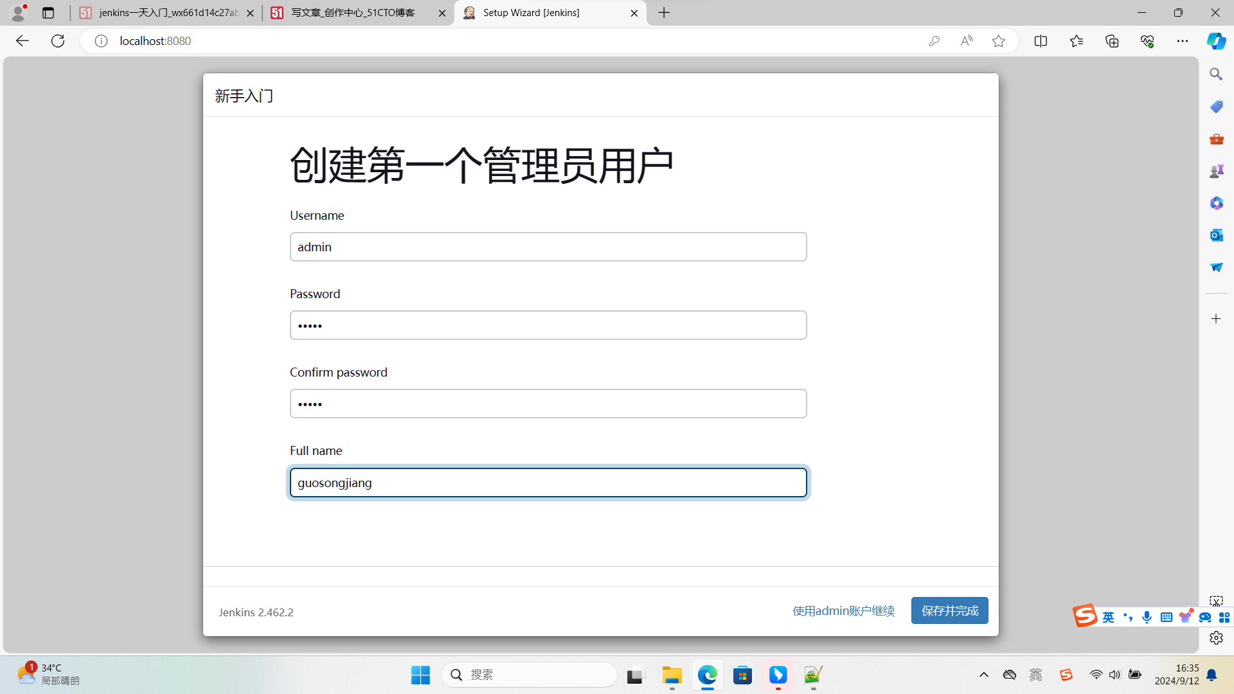Open sidebar settings gear
This screenshot has height=694, width=1234.
1216,637
